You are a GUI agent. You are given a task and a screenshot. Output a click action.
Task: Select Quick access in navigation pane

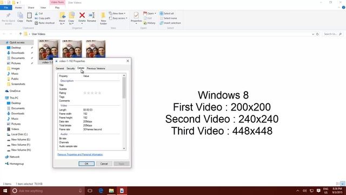click(x=17, y=42)
